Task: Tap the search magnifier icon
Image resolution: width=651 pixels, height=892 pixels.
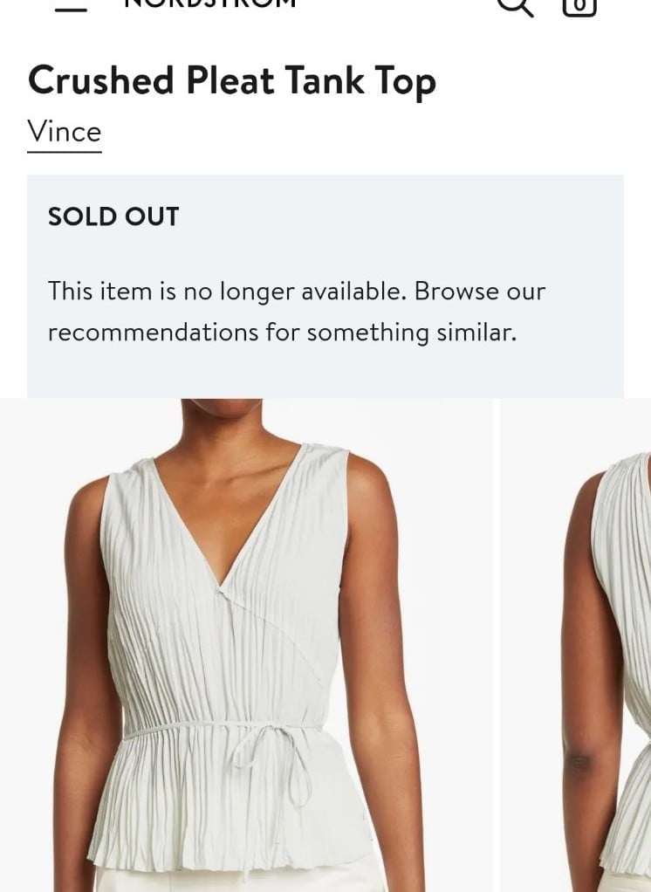Action: (515, 6)
